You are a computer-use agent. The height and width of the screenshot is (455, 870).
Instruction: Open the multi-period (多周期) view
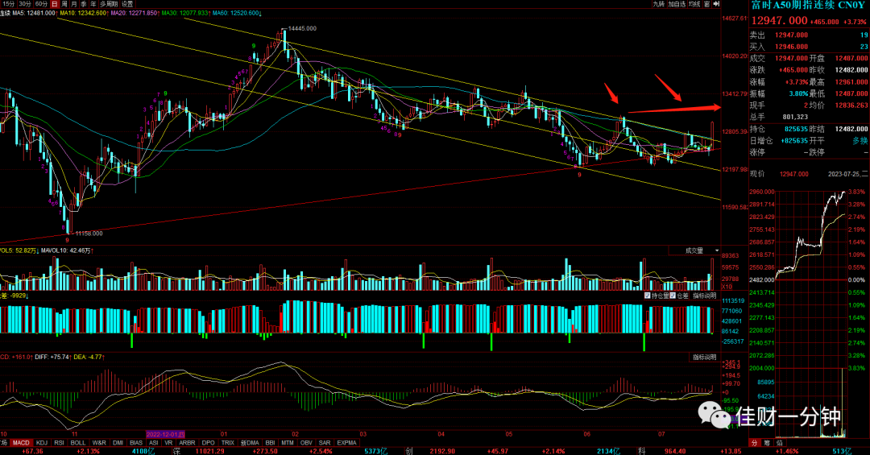109,4
